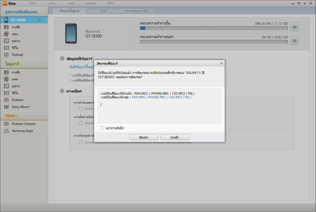Click the ยกเลิก cancel button
The height and width of the screenshot is (212, 316).
(x=175, y=137)
